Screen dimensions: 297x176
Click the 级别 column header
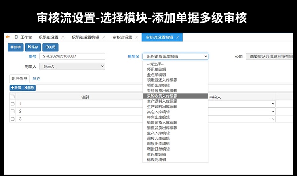(x=85, y=97)
